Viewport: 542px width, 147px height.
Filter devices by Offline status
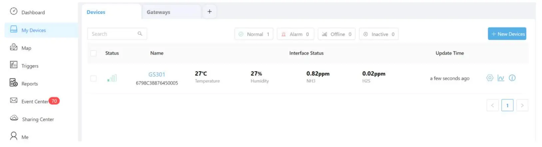336,34
